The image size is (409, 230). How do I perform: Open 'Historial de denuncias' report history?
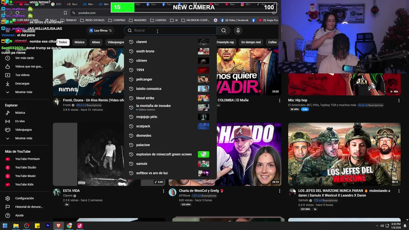pyautogui.click(x=24, y=207)
